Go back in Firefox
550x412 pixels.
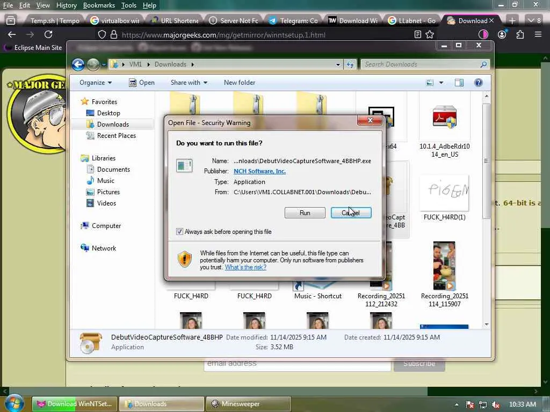pos(12,34)
